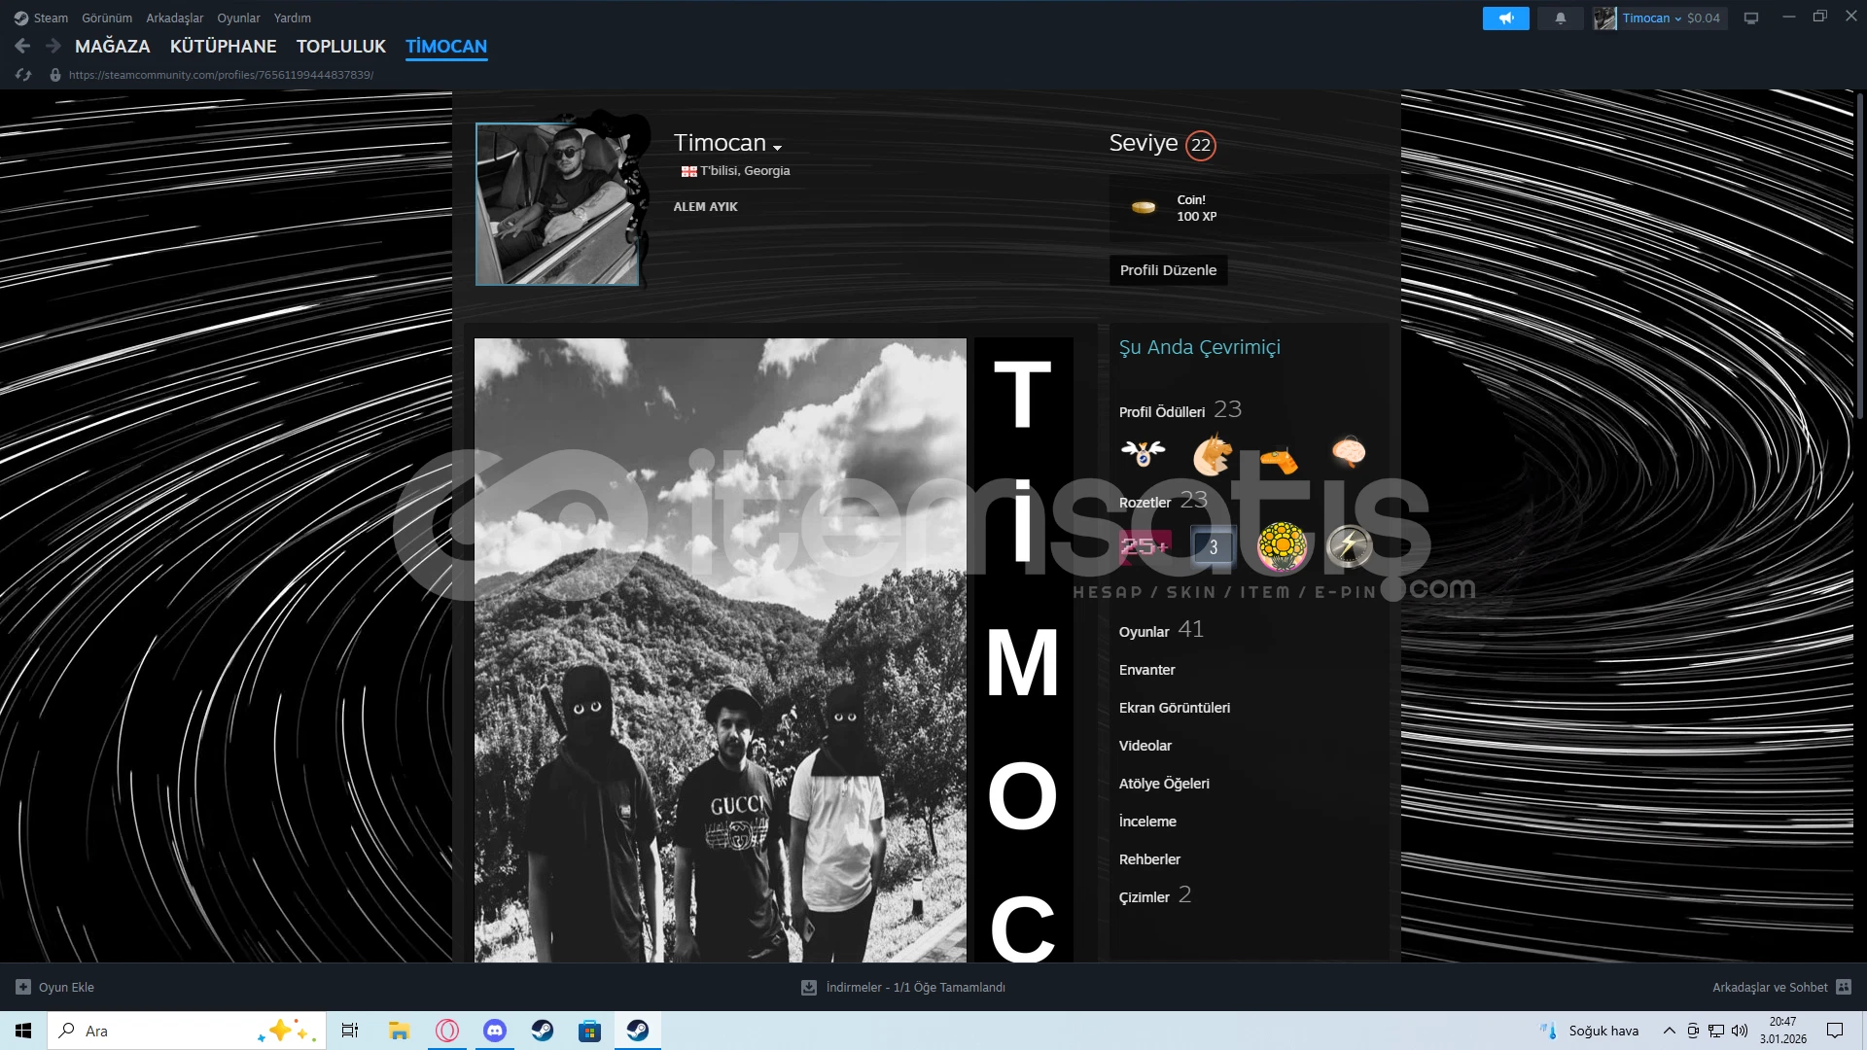
Task: Open the Ekran Görüntüleri link
Action: coord(1174,708)
